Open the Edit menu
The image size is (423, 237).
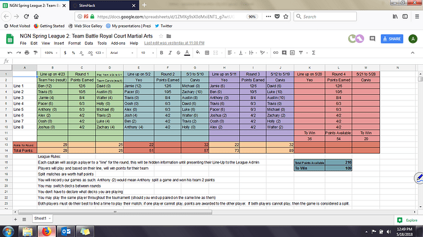34,43
